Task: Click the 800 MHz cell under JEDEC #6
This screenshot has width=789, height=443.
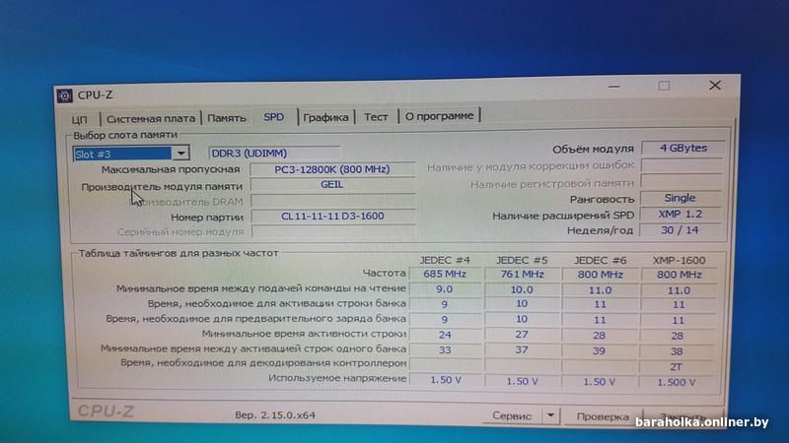Action: pos(601,275)
